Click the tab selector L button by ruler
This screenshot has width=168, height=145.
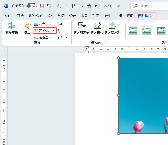pos(4,50)
